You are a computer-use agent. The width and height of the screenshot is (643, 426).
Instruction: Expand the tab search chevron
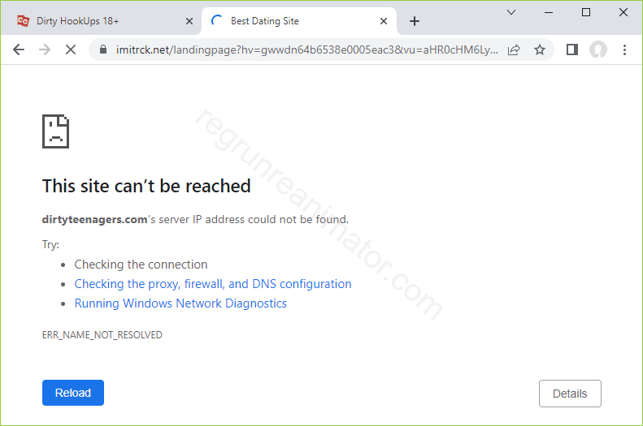[511, 12]
